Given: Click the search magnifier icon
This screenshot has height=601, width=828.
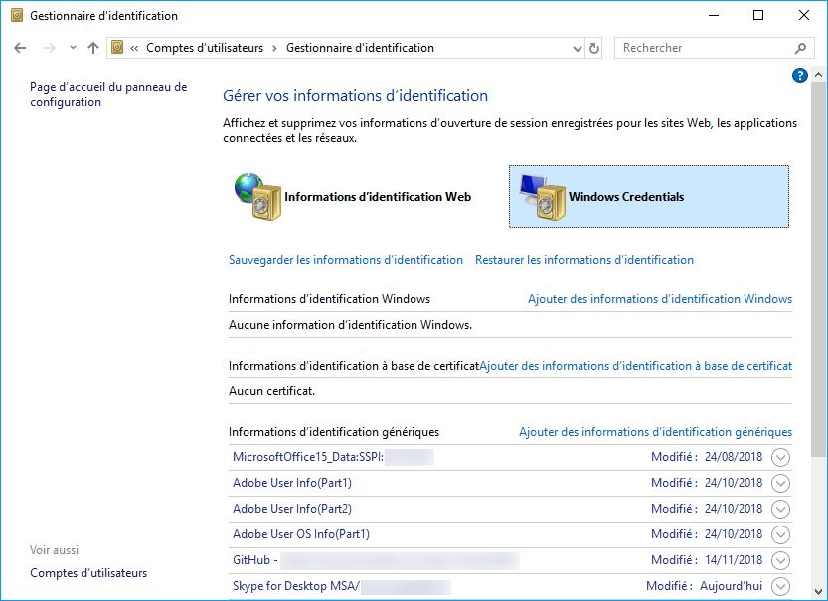Looking at the screenshot, I should [800, 48].
